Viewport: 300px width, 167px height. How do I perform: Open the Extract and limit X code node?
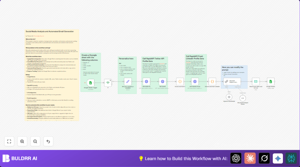pos(180,82)
